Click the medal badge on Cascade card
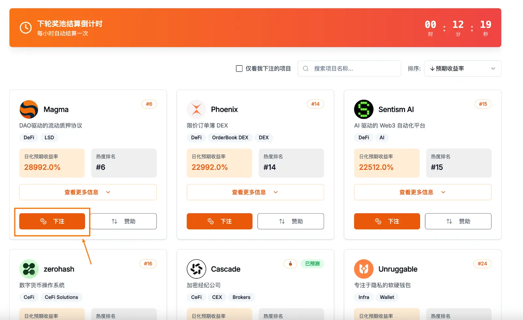This screenshot has height=320, width=523. [x=290, y=264]
